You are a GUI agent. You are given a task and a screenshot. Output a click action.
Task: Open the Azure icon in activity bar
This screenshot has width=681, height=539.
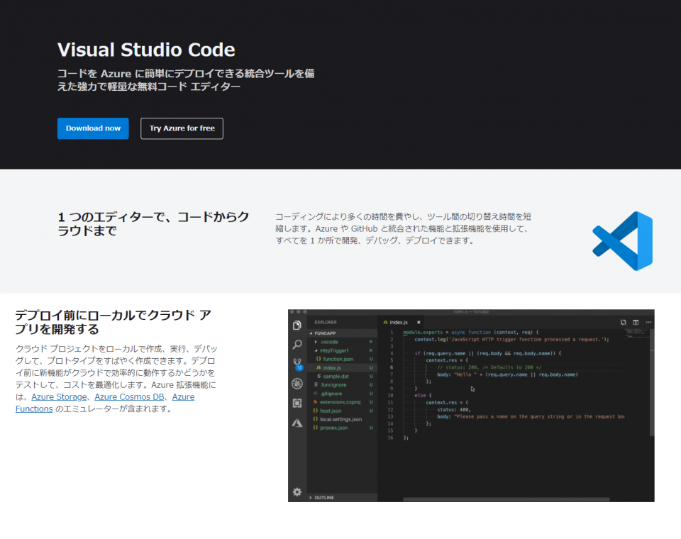(x=297, y=423)
